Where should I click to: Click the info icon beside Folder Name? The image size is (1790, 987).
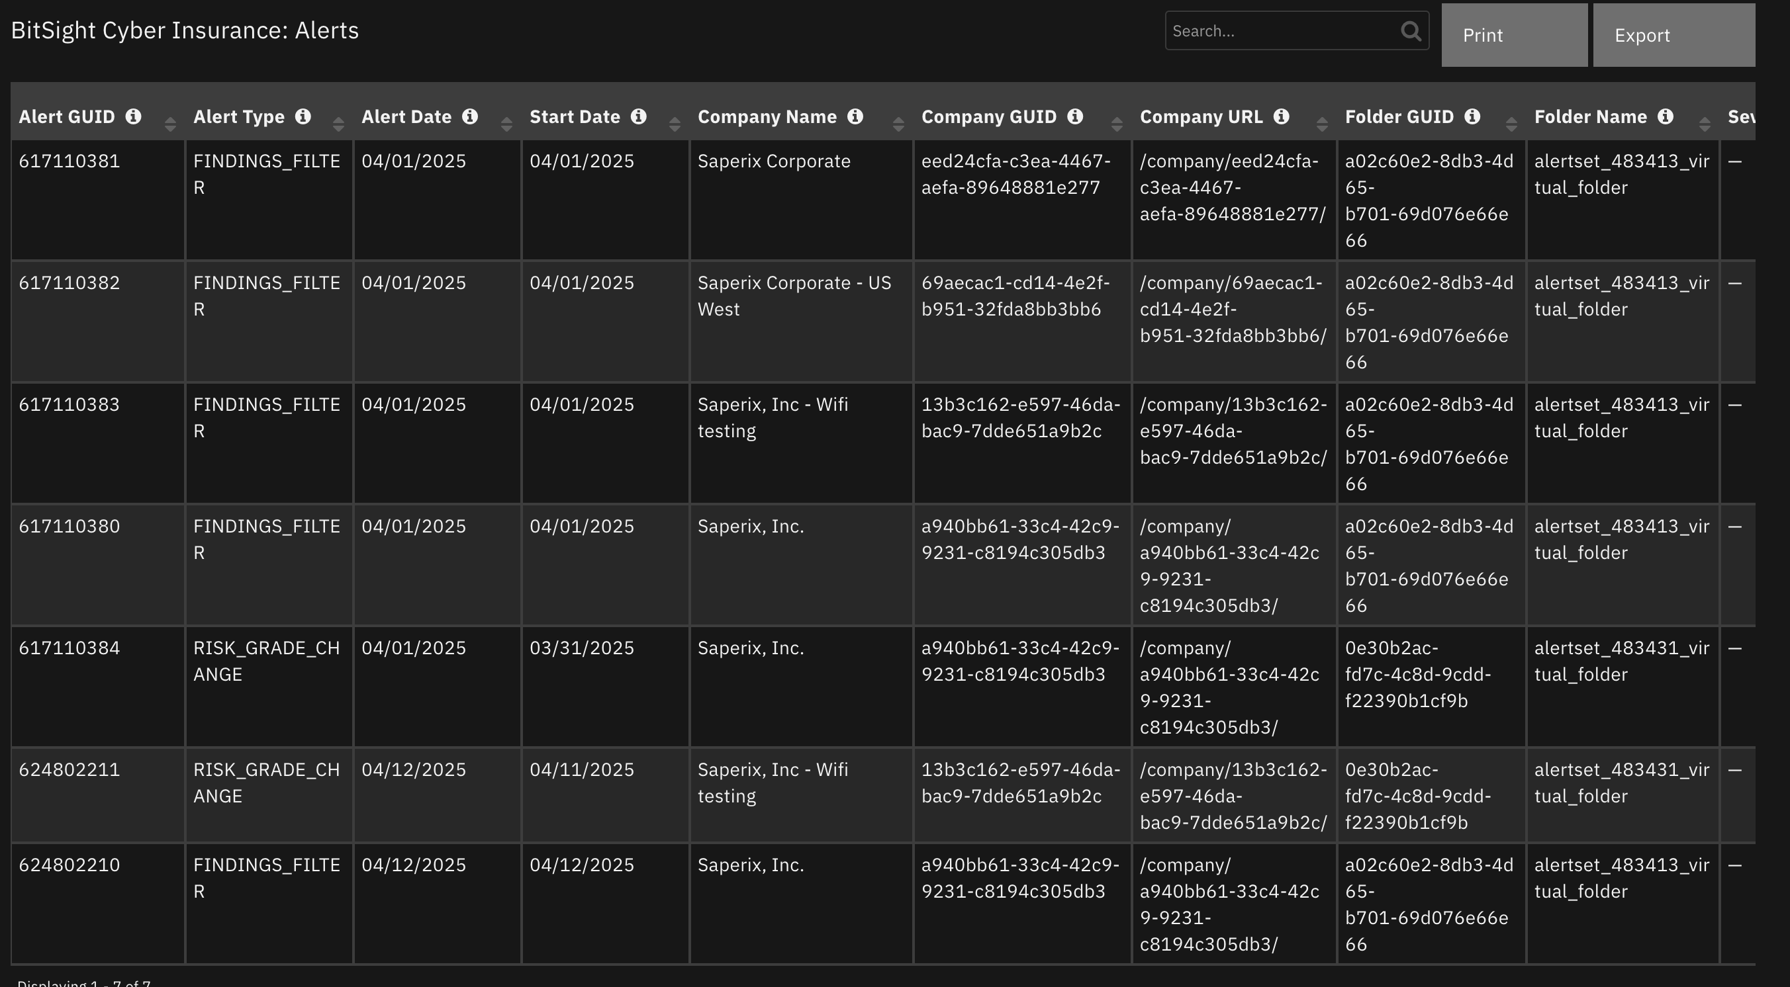(1666, 116)
